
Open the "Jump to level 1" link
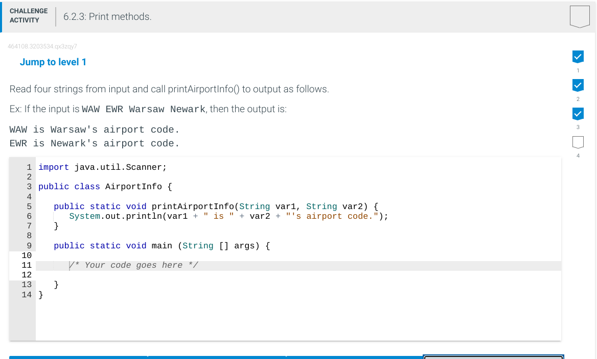pyautogui.click(x=53, y=62)
